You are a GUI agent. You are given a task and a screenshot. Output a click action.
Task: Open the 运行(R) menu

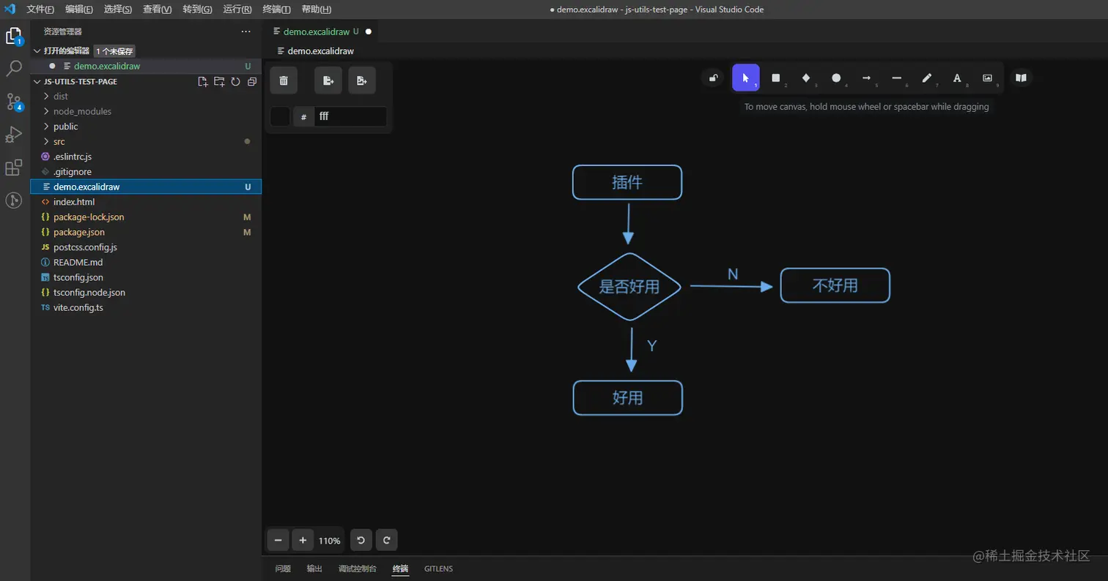point(237,10)
